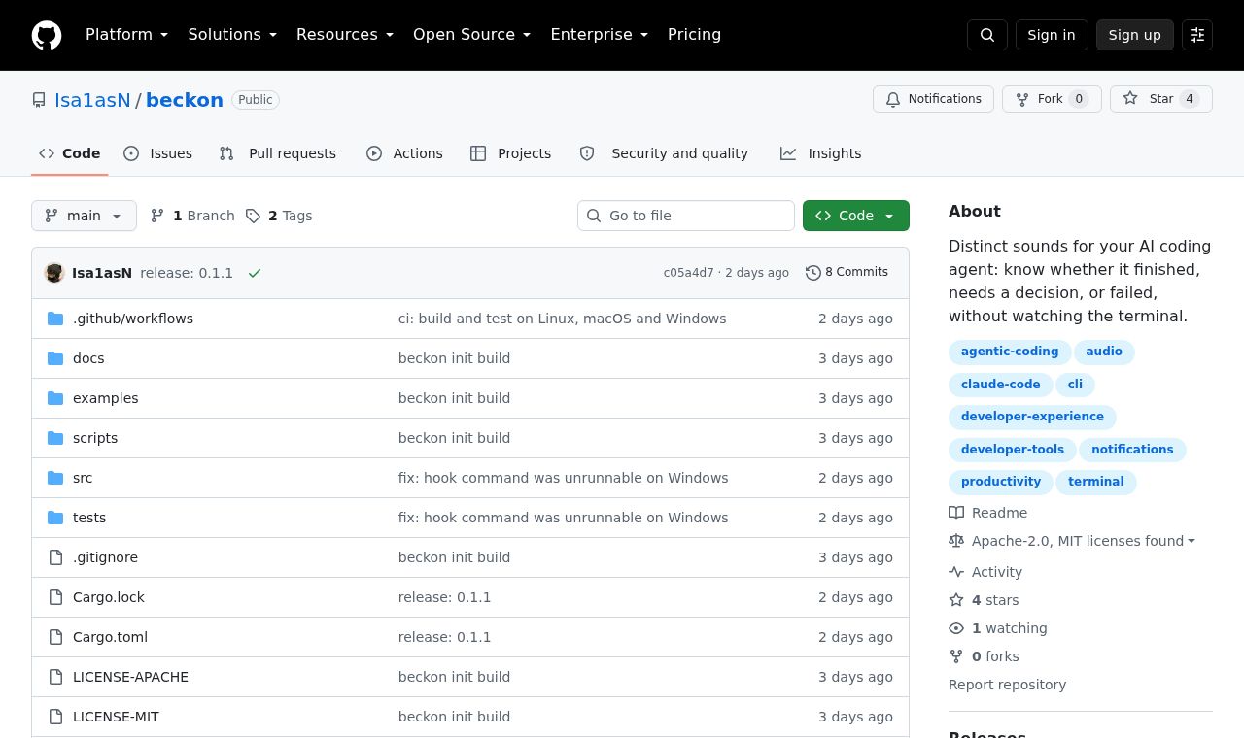1244x738 pixels.
Task: Select the Code tab
Action: click(70, 153)
